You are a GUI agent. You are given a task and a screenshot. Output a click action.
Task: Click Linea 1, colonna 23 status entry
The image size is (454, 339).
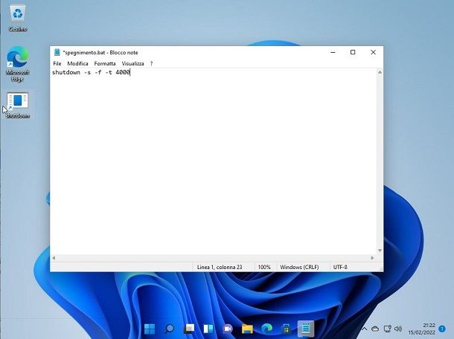coord(220,267)
